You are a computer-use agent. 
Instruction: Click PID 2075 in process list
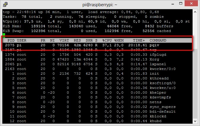(x=10, y=45)
